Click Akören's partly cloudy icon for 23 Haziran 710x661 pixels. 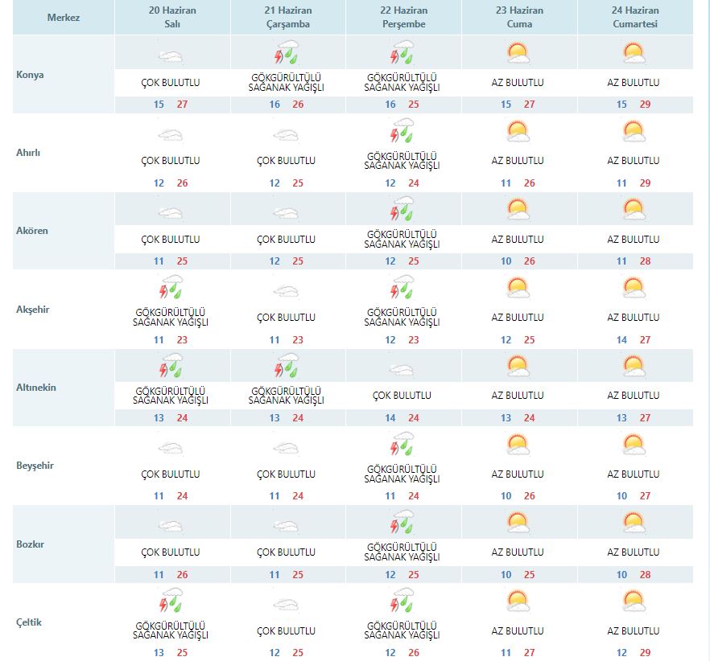pyautogui.click(x=517, y=208)
